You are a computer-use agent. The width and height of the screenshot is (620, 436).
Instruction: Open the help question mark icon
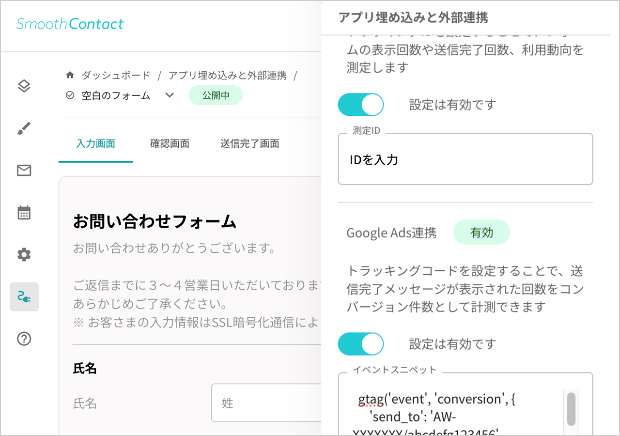pyautogui.click(x=24, y=339)
